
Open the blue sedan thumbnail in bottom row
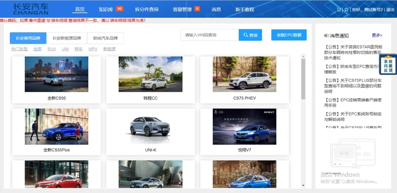point(245,174)
